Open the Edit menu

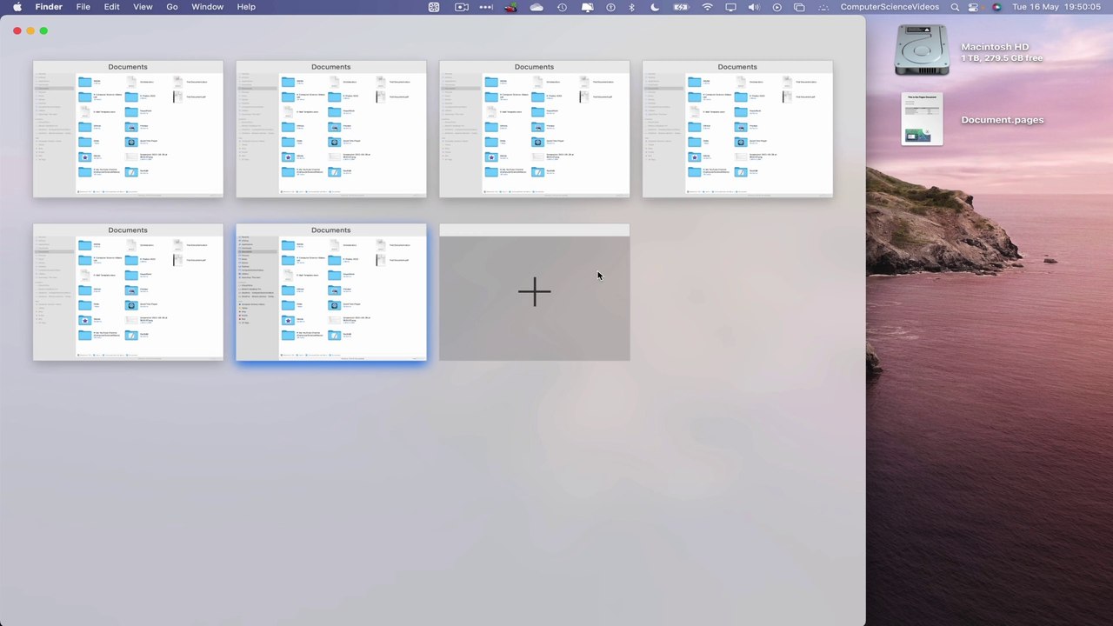[112, 7]
